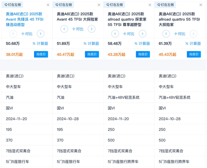Show previous model in first column
Image resolution: width=207 pixels, height=168 pixels.
13,34
